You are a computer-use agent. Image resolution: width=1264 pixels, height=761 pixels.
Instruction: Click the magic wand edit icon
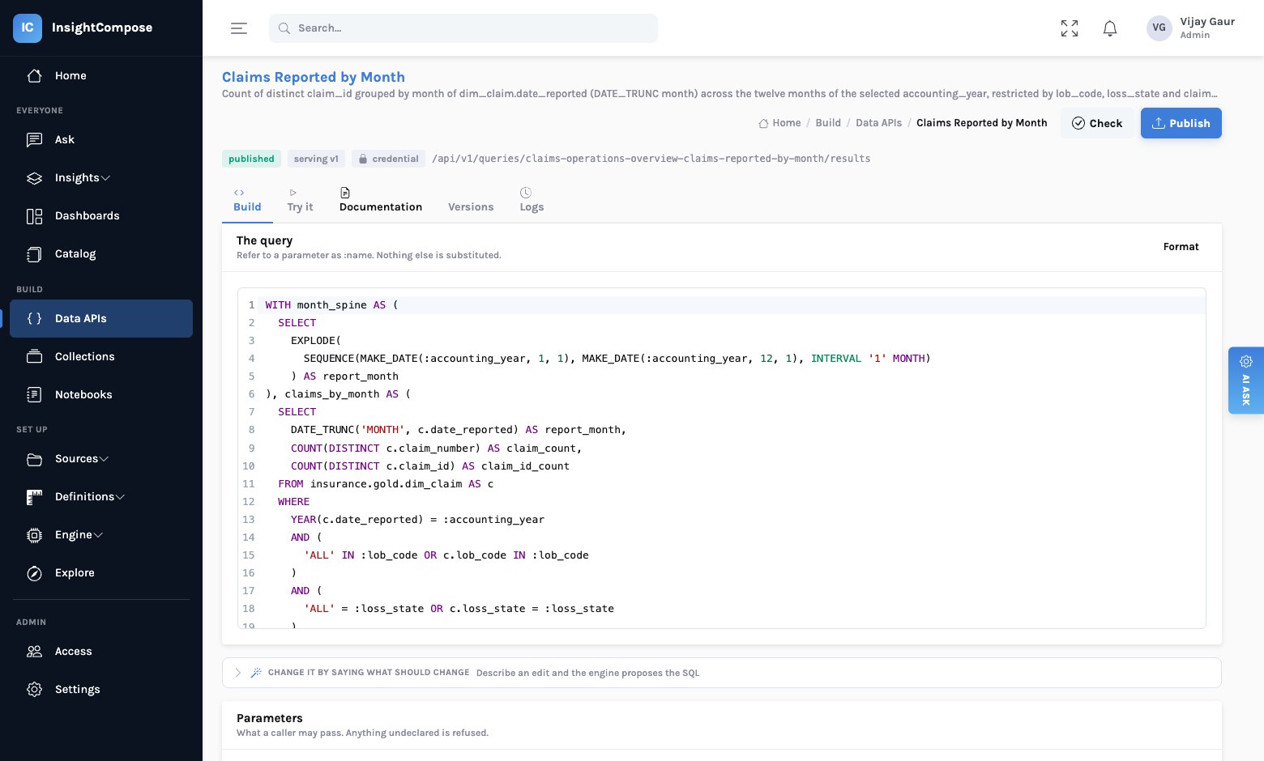[x=256, y=673]
